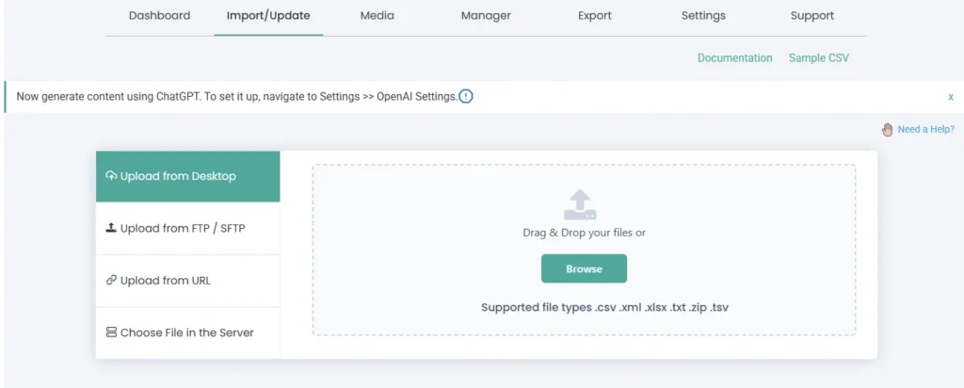Viewport: 964px width, 388px height.
Task: Dismiss the ChatGPT notice banner
Action: 951,97
